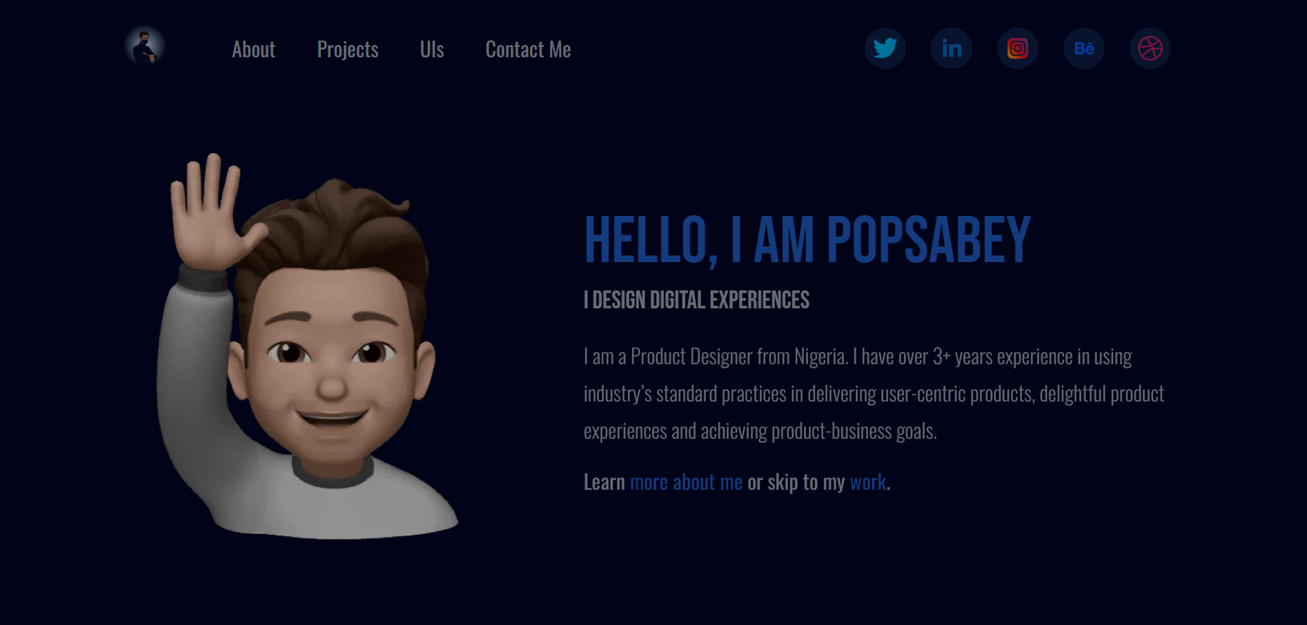
Task: Select the UIs nav item
Action: pyautogui.click(x=432, y=50)
